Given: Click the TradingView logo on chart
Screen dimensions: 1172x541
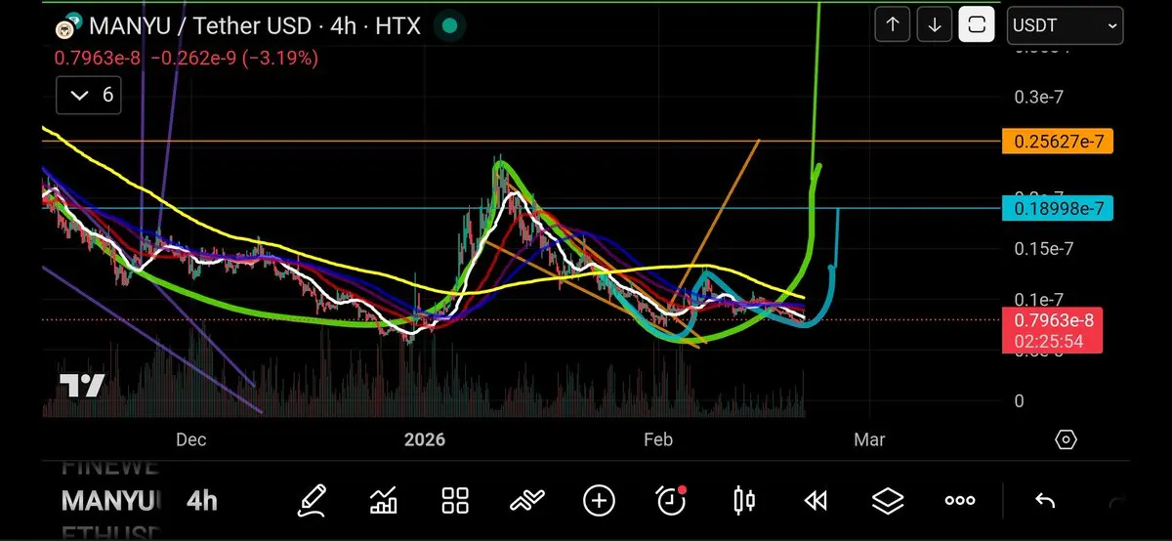Looking at the screenshot, I should pos(82,386).
